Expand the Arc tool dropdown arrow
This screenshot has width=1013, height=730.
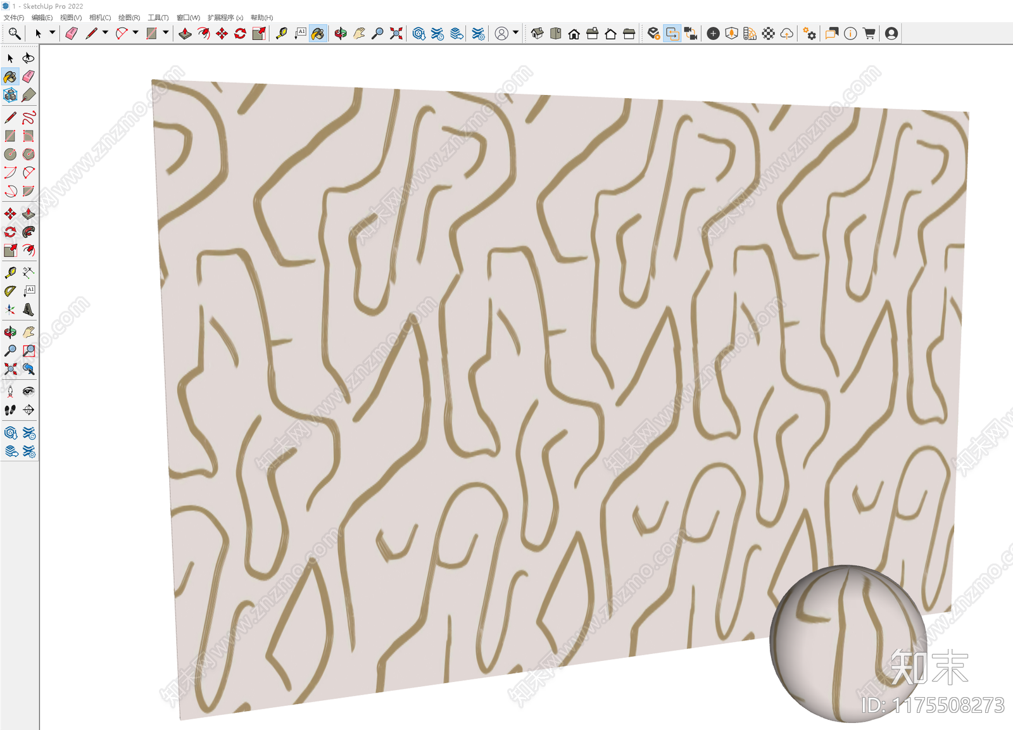[135, 33]
